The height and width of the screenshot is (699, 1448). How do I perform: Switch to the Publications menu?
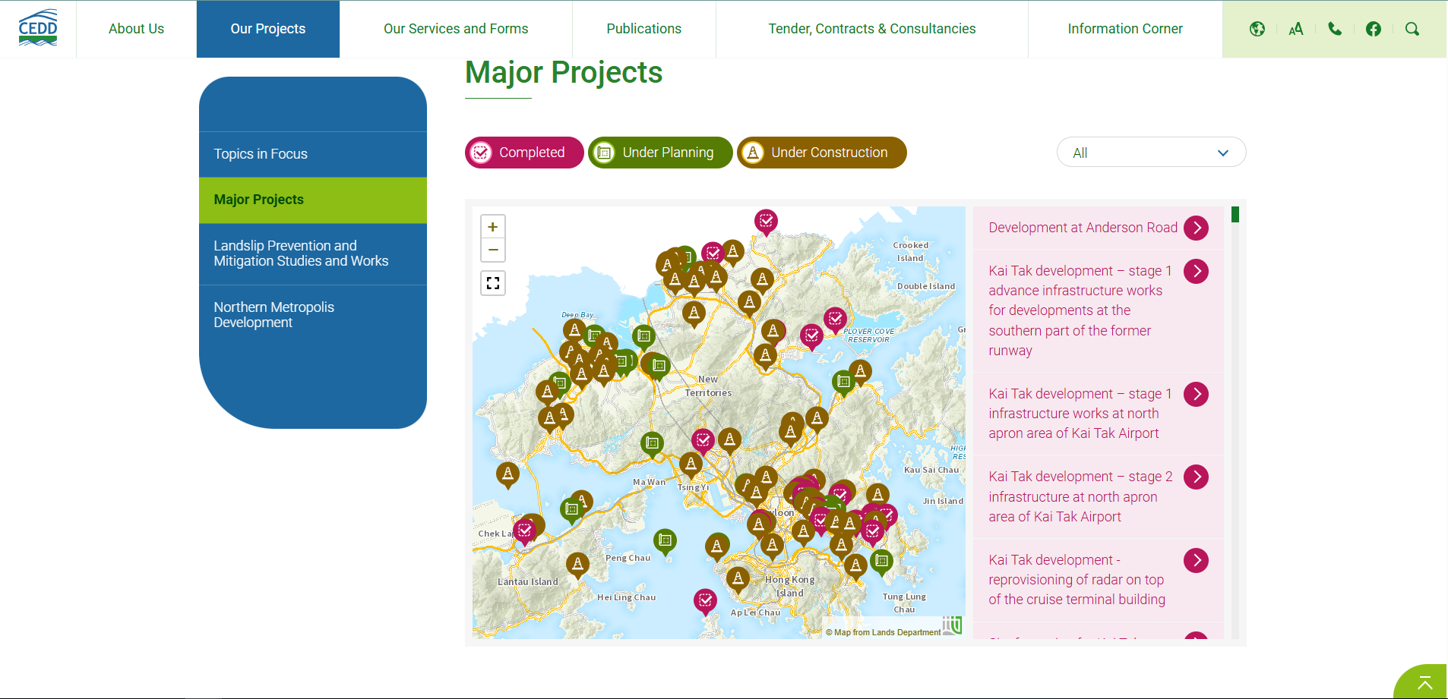643,29
